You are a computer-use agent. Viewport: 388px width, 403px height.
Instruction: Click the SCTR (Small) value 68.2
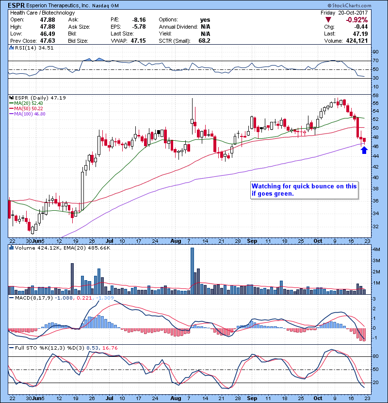(x=204, y=41)
